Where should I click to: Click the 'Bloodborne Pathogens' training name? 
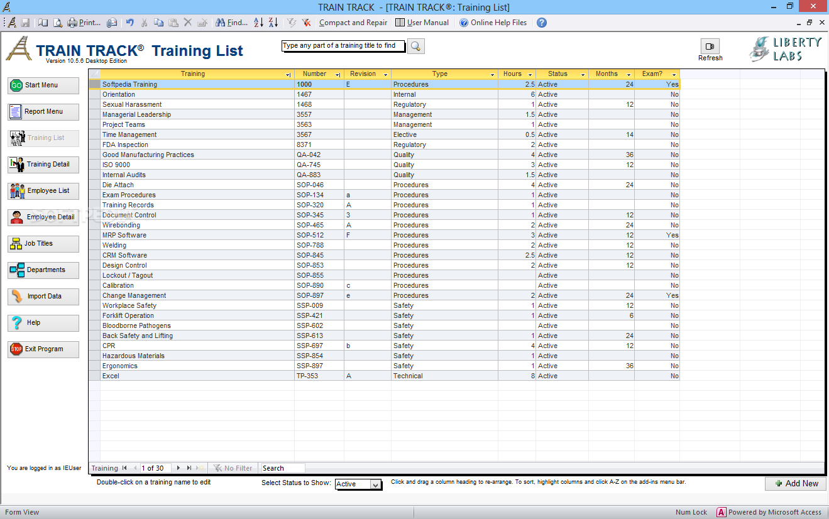tap(136, 325)
